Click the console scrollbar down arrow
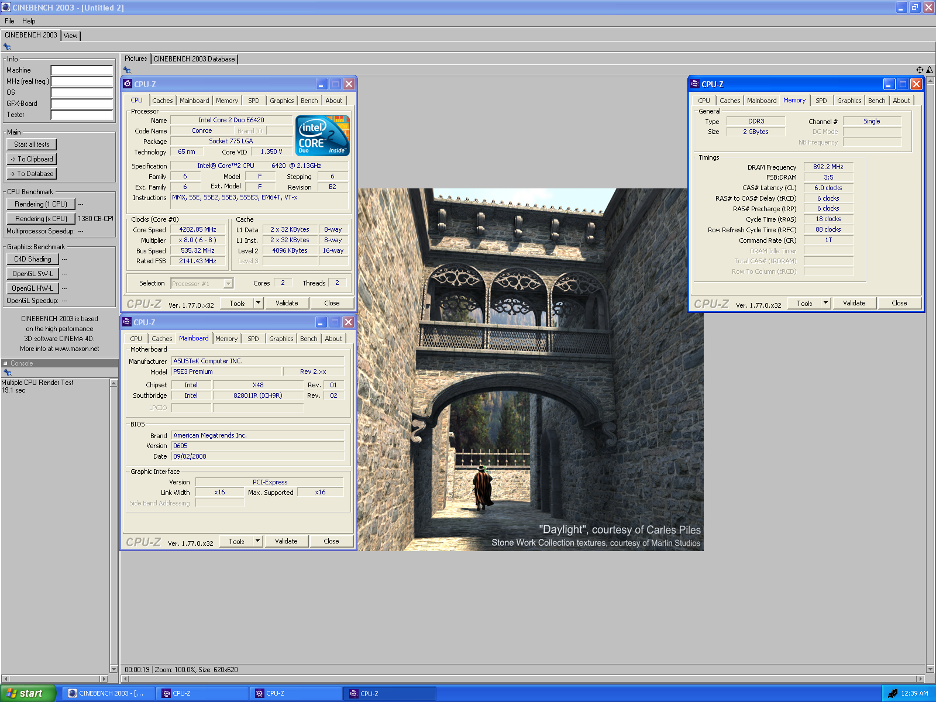The width and height of the screenshot is (936, 702). pos(113,669)
